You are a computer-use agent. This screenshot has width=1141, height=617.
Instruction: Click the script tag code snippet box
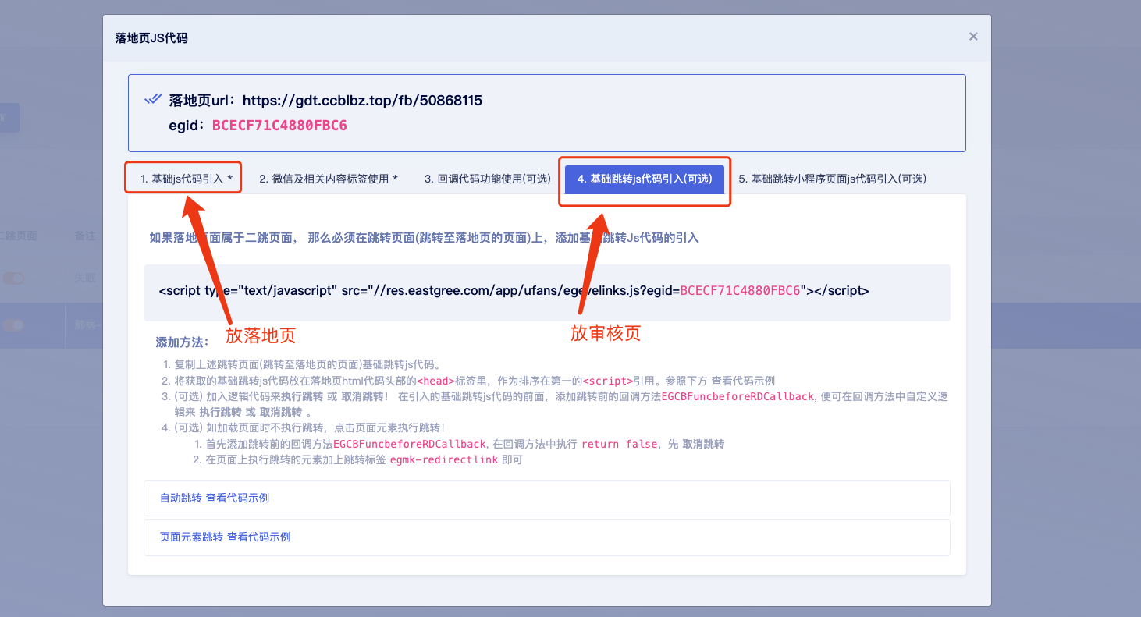[546, 292]
